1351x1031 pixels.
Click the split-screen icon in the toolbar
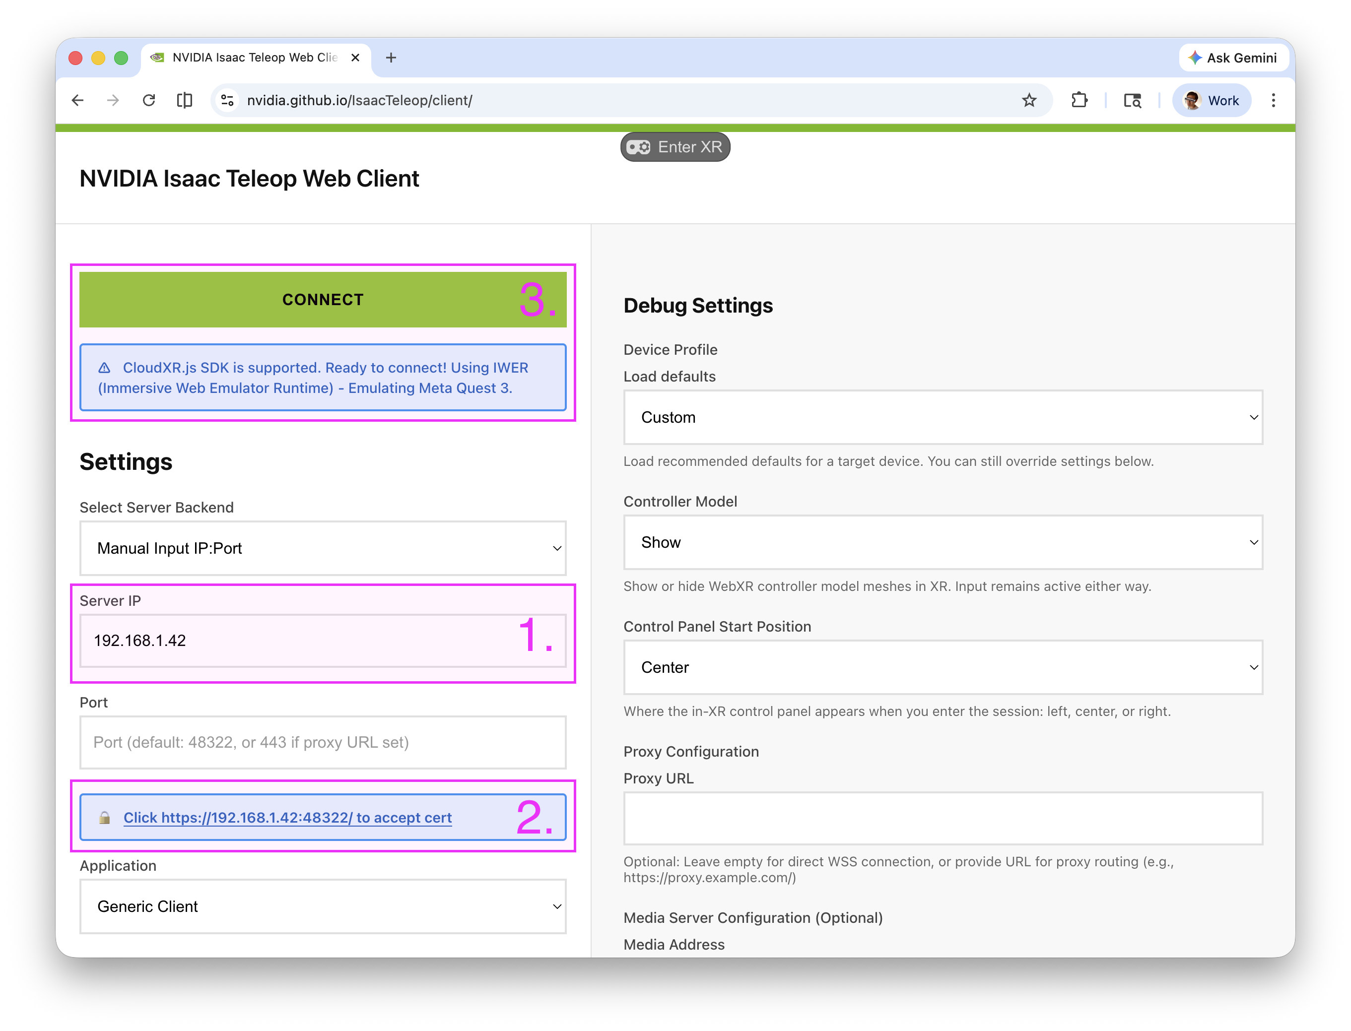184,100
